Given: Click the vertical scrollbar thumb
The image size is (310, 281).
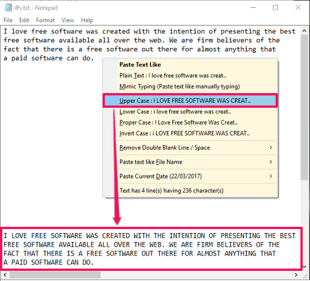Looking at the screenshot, I should click(304, 107).
